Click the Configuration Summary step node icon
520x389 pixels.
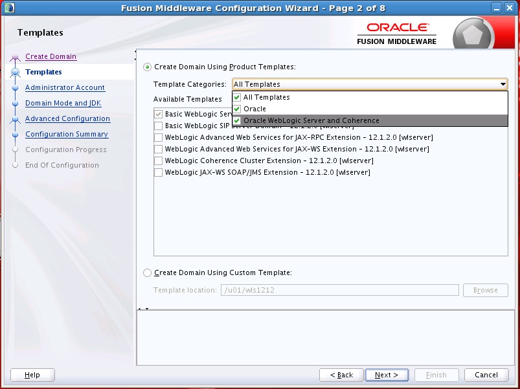pyautogui.click(x=16, y=135)
